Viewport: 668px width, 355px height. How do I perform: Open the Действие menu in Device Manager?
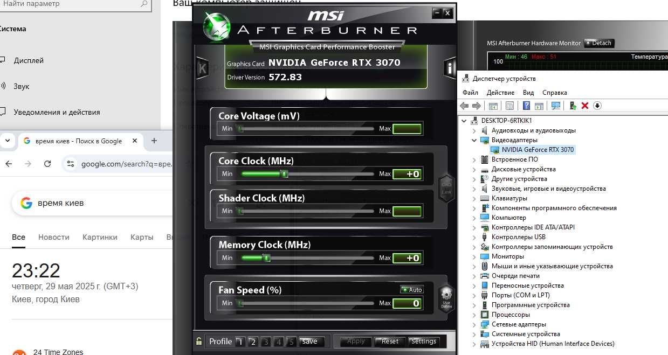click(x=500, y=93)
